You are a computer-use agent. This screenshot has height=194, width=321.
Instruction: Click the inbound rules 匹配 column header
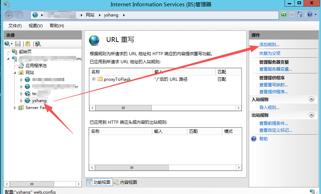click(x=228, y=72)
